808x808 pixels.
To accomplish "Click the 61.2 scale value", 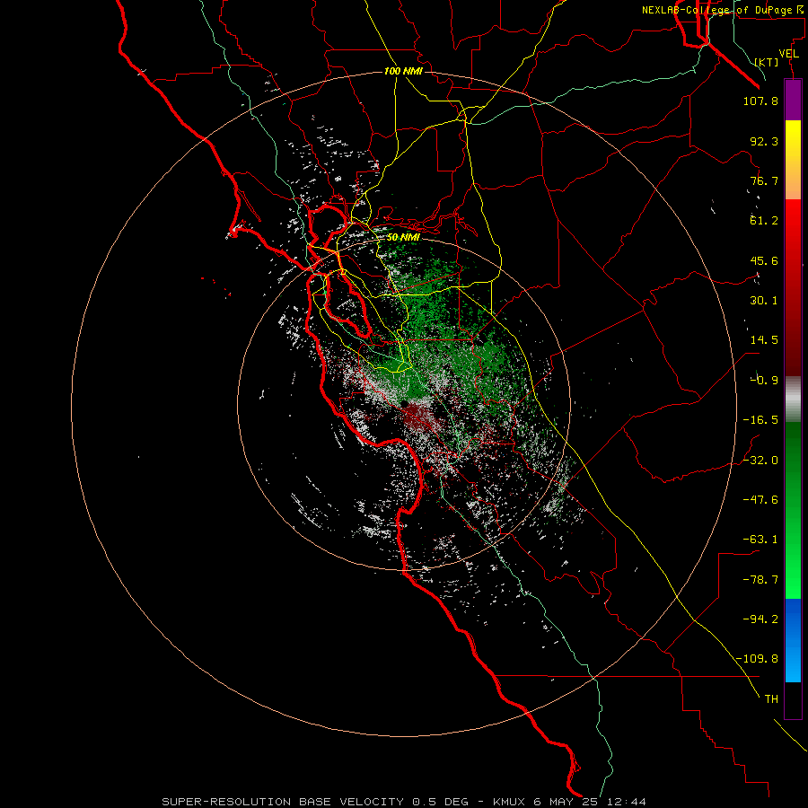I will click(x=764, y=221).
